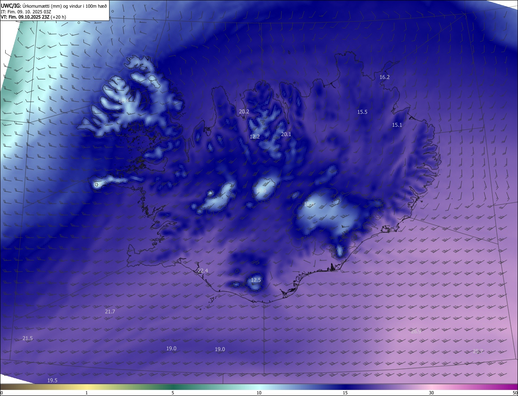This screenshot has width=518, height=396.
Task: Click the 21.7 value over the ocean
Action: click(110, 311)
